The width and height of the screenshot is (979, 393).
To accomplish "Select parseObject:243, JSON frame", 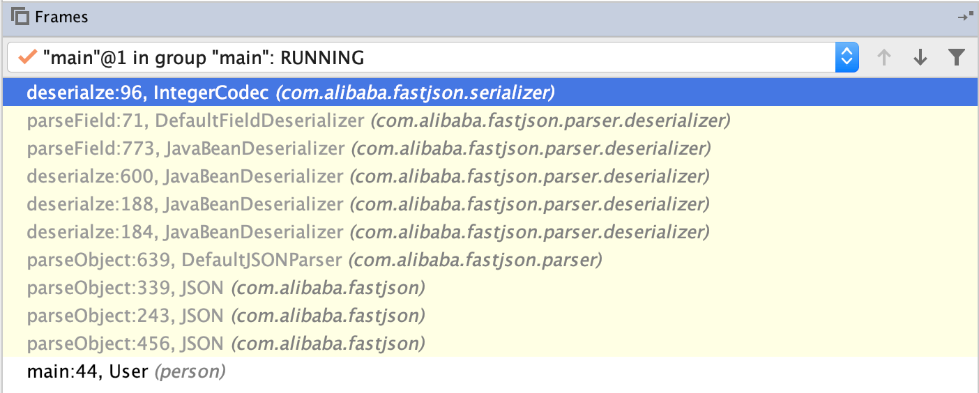I will pyautogui.click(x=225, y=316).
